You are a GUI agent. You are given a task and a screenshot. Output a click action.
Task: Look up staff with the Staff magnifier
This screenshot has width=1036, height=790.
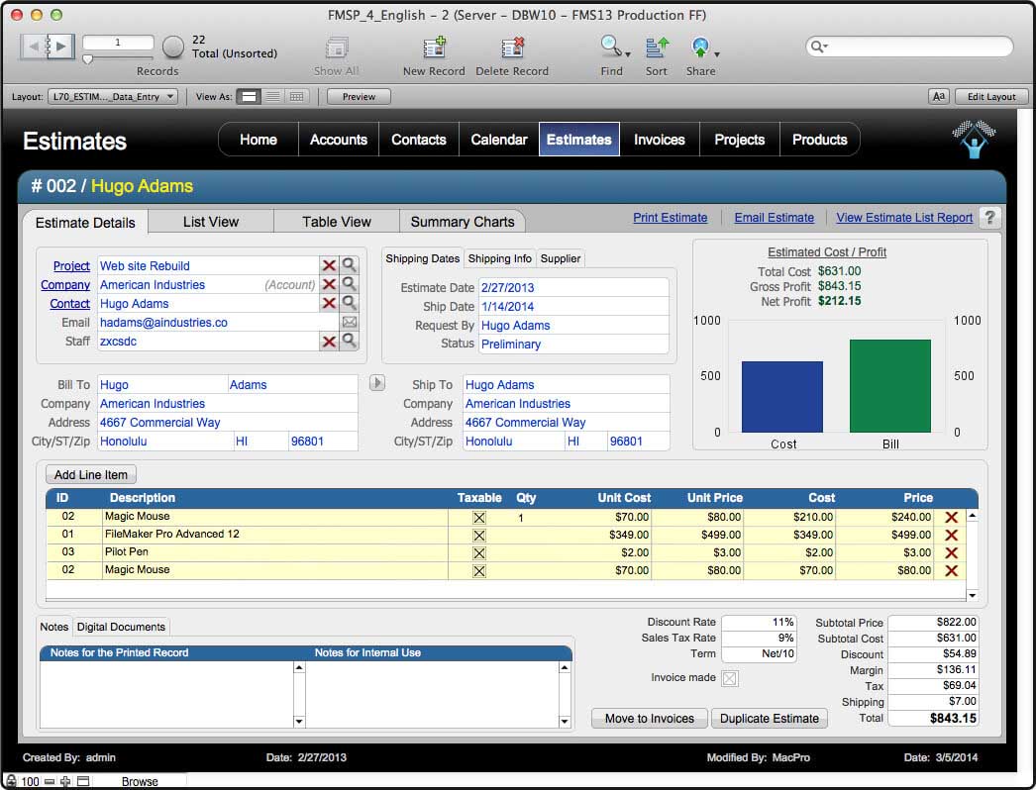(349, 341)
